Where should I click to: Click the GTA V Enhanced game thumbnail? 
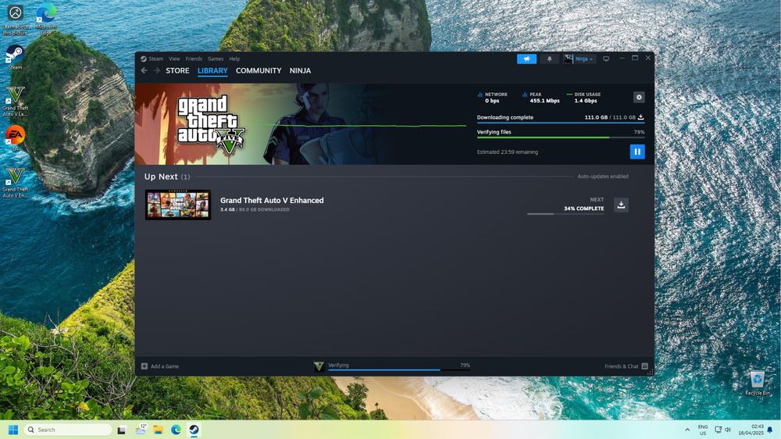[x=178, y=205]
